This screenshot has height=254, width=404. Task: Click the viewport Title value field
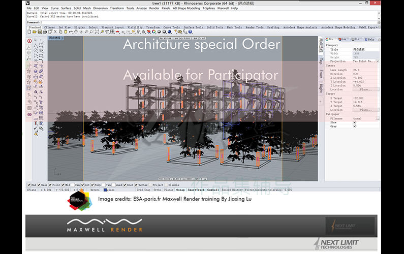(x=366, y=49)
